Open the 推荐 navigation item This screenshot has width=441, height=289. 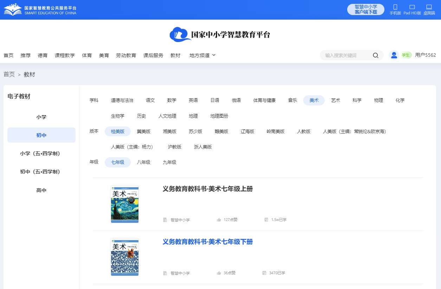(x=26, y=55)
